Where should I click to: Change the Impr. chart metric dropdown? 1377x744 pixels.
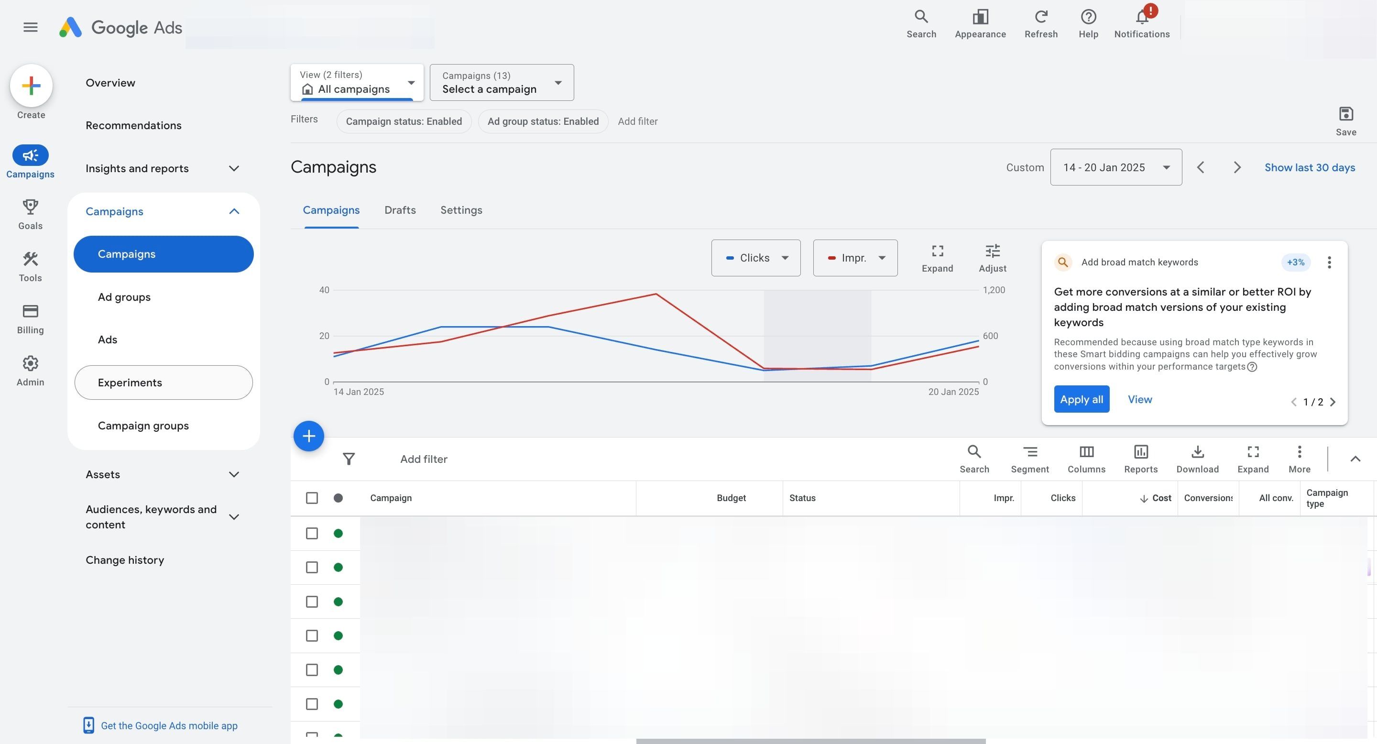[x=855, y=258]
